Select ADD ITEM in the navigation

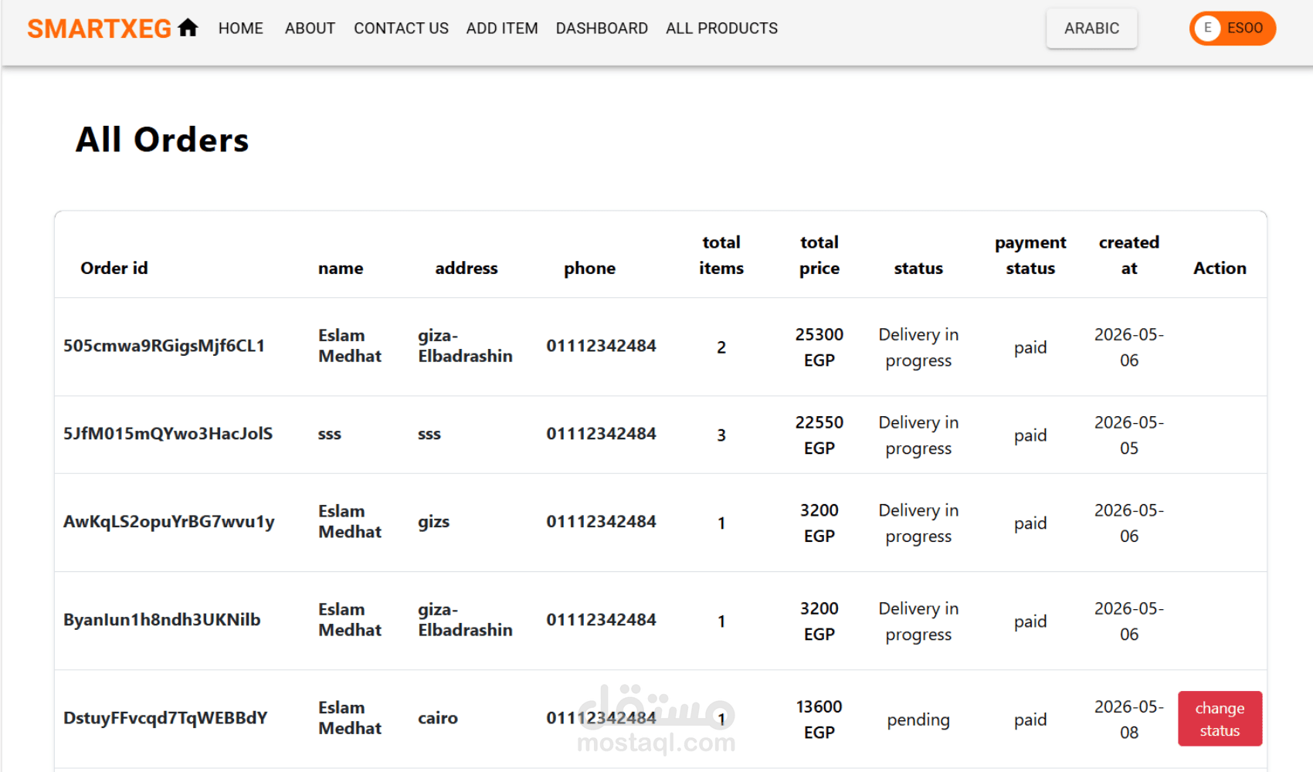tap(502, 29)
